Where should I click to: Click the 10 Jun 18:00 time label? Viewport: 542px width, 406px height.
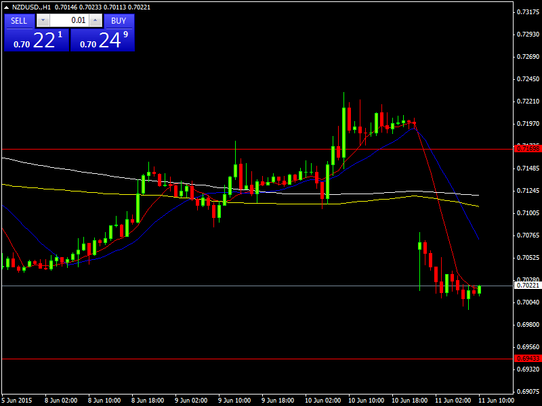coord(409,400)
